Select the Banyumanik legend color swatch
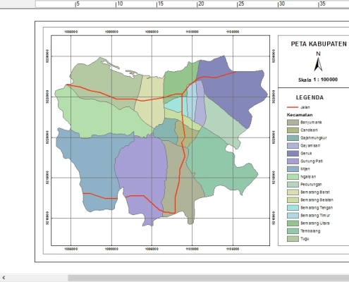This screenshot has width=349, height=282. (293, 123)
